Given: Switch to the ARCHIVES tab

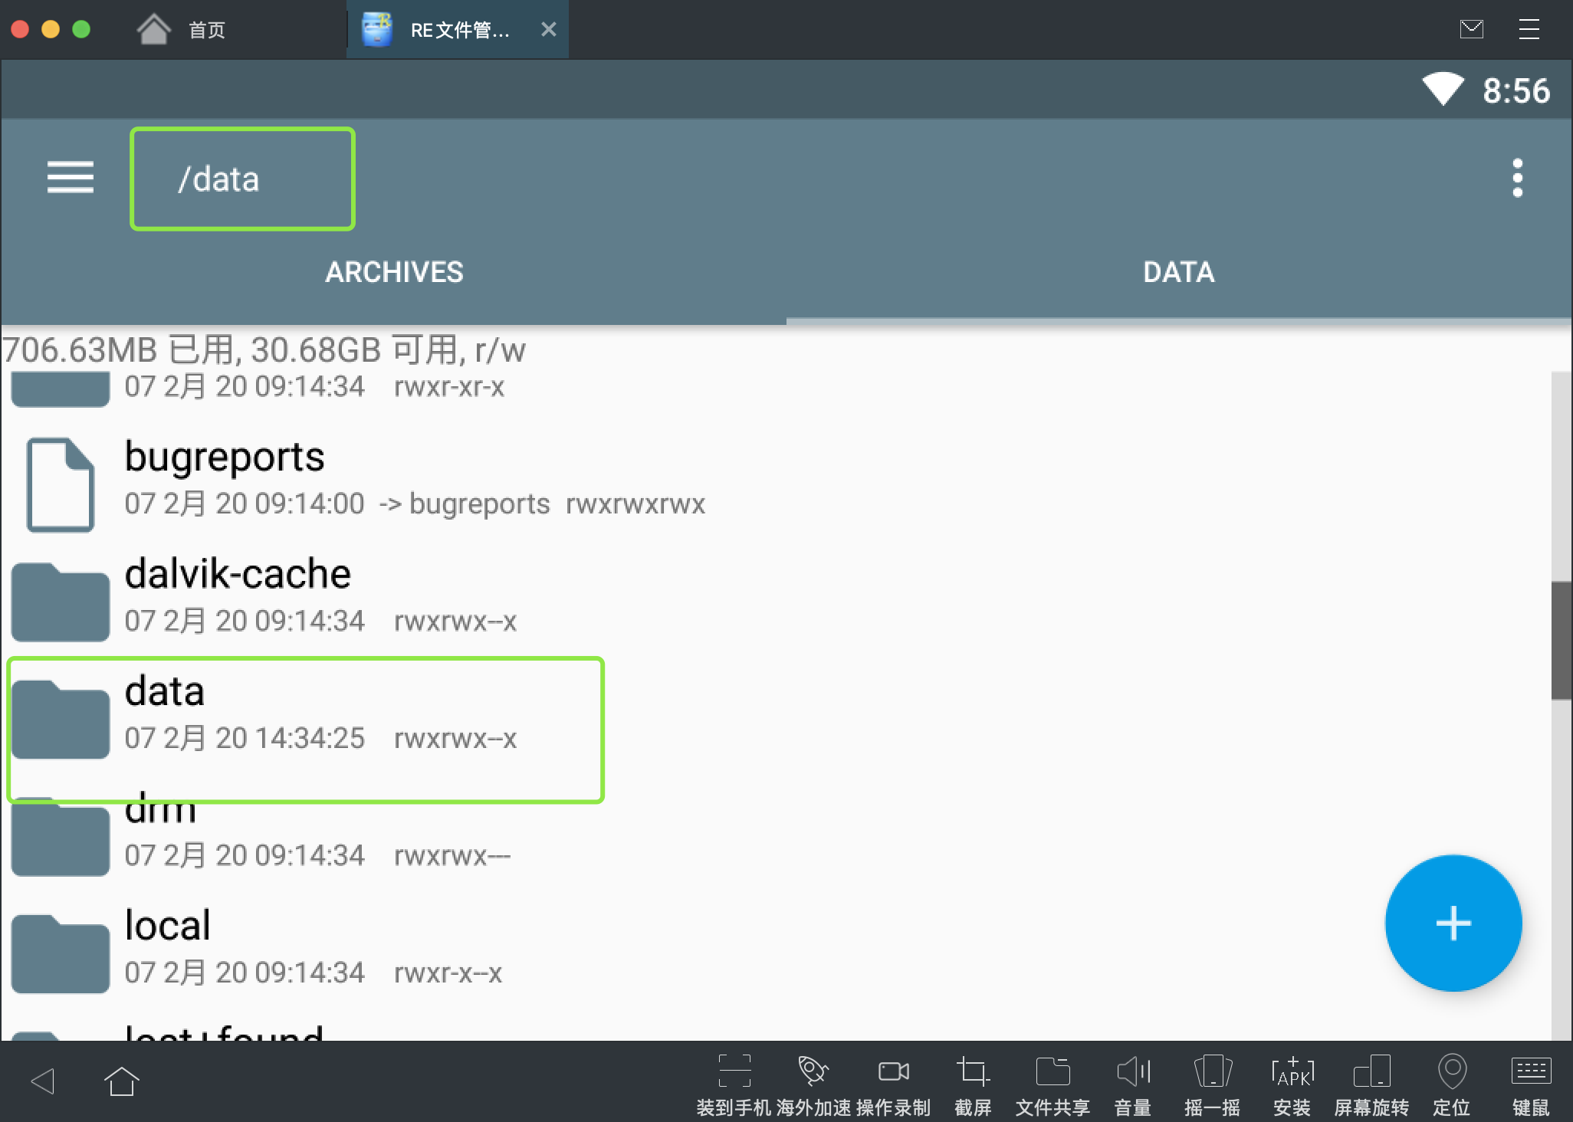Looking at the screenshot, I should point(394,272).
